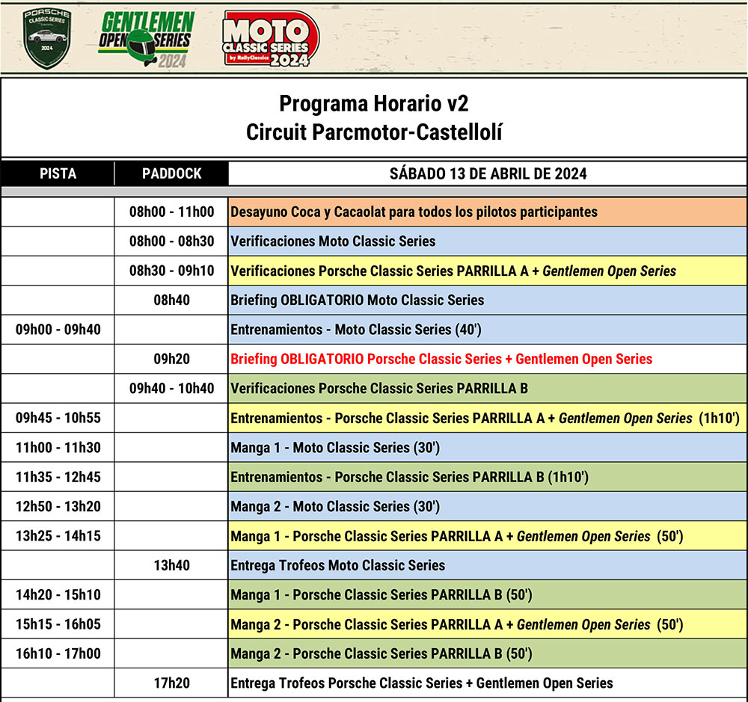Screen dimensions: 748x702
Task: Click the PISTA column header
Action: tap(58, 173)
